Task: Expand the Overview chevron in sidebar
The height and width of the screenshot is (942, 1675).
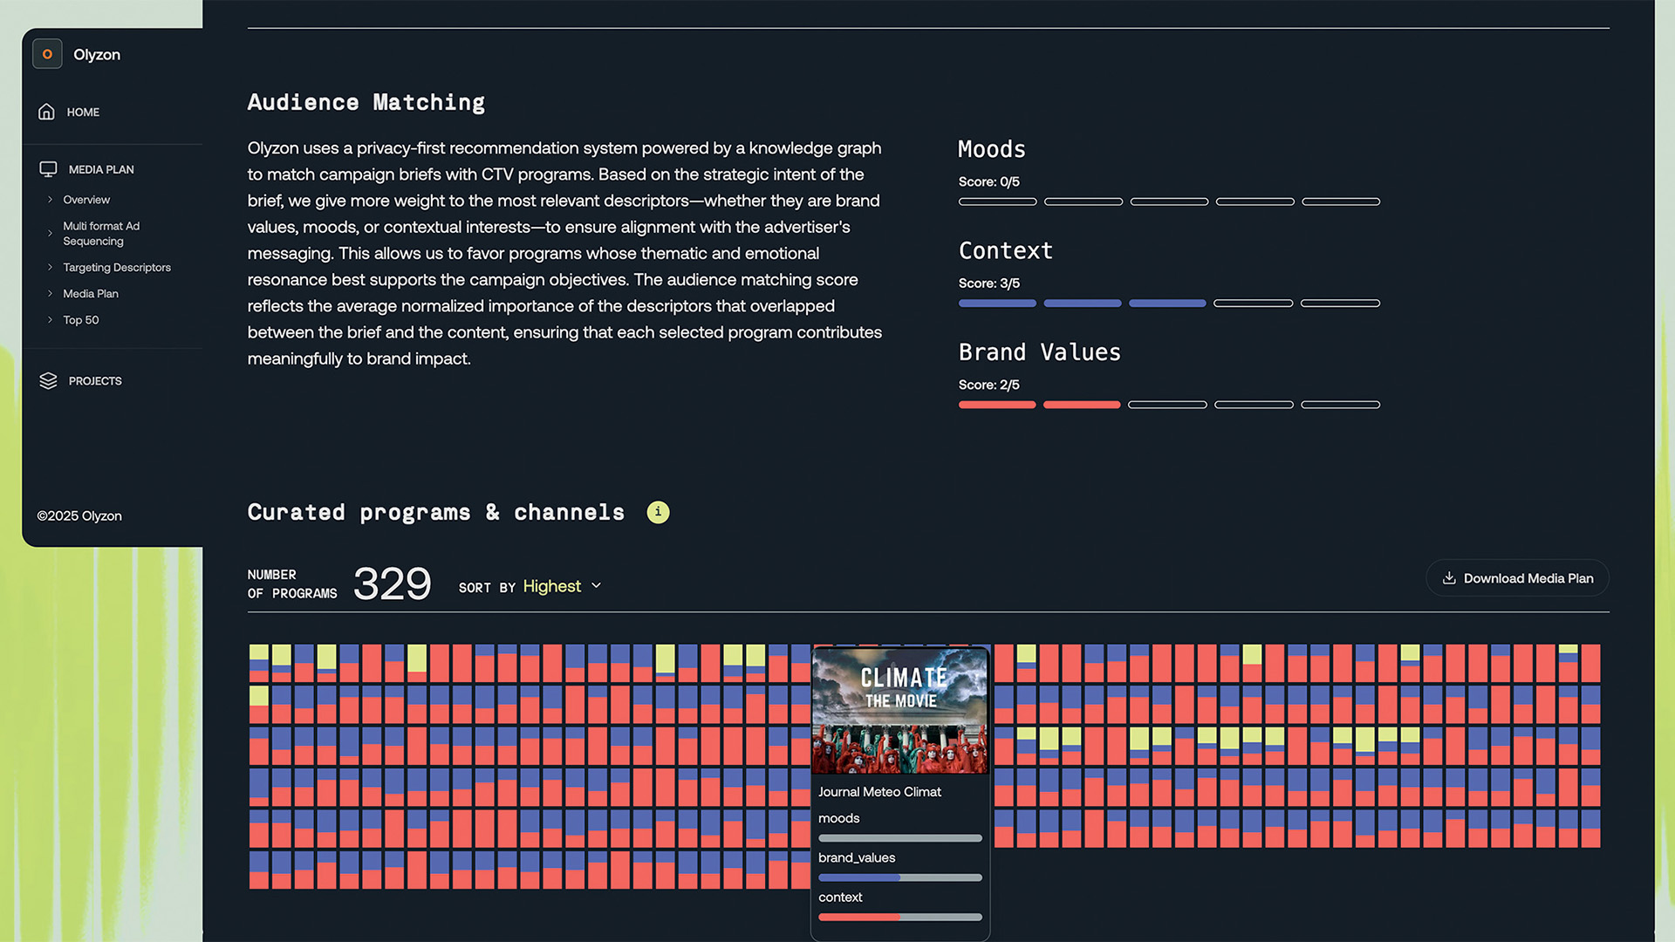Action: click(51, 200)
